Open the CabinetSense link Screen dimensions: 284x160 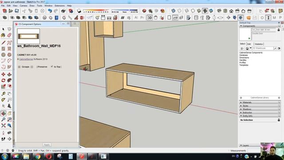coord(26,59)
